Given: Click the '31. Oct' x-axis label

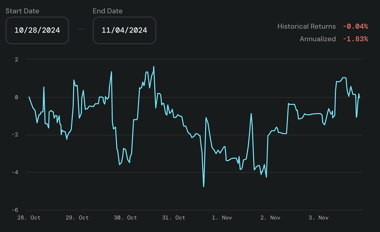Looking at the screenshot, I should (x=174, y=218).
